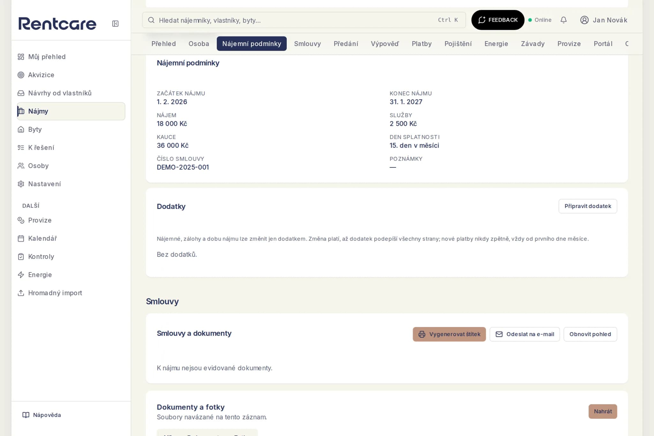Click the 36 000 Kč deposit value

(172, 146)
